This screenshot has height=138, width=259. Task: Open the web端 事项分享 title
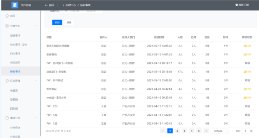click(x=56, y=98)
